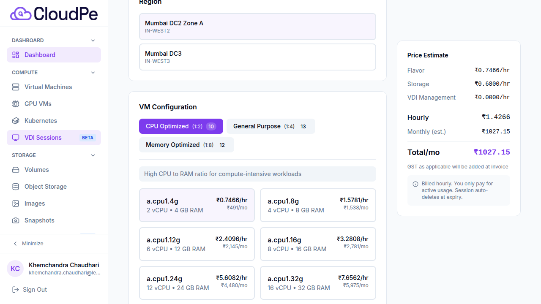541x304 pixels.
Task: Choose the a.cpu1.8g flavor card
Action: click(318, 205)
